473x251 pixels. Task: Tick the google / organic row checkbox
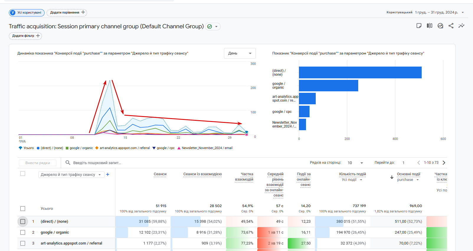23,232
